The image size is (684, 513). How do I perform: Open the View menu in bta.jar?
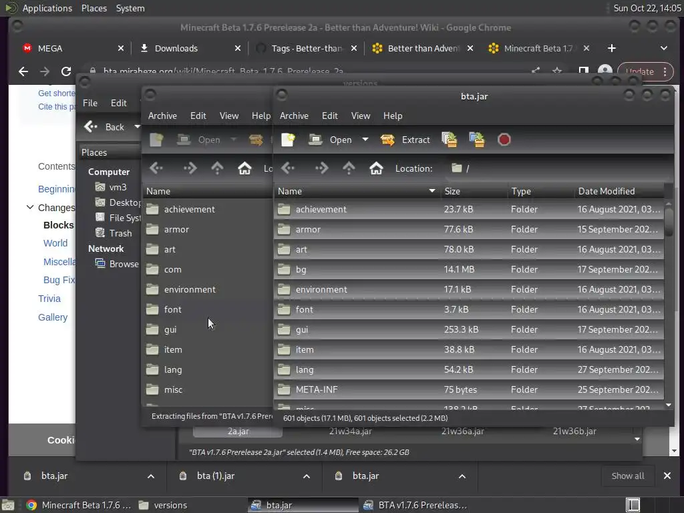361,116
